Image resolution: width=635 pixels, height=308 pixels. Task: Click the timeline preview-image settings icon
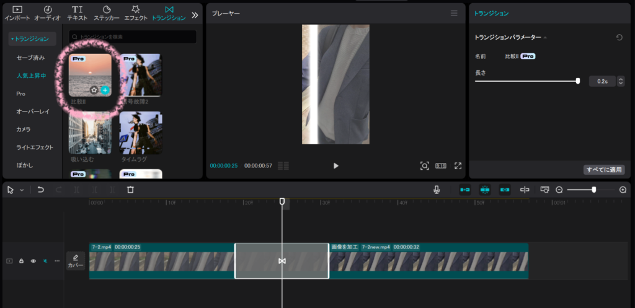pos(544,190)
